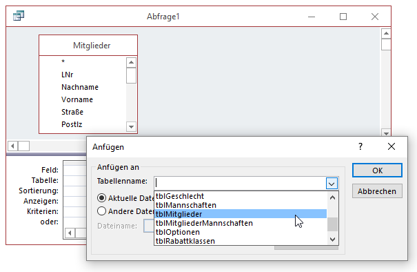Click down arrow of table list scrollbar
This screenshot has height=272, width=417.
(x=332, y=240)
